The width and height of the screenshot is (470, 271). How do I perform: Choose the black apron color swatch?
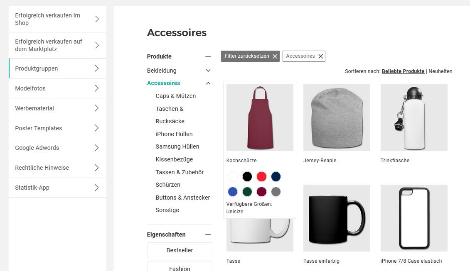tap(247, 177)
